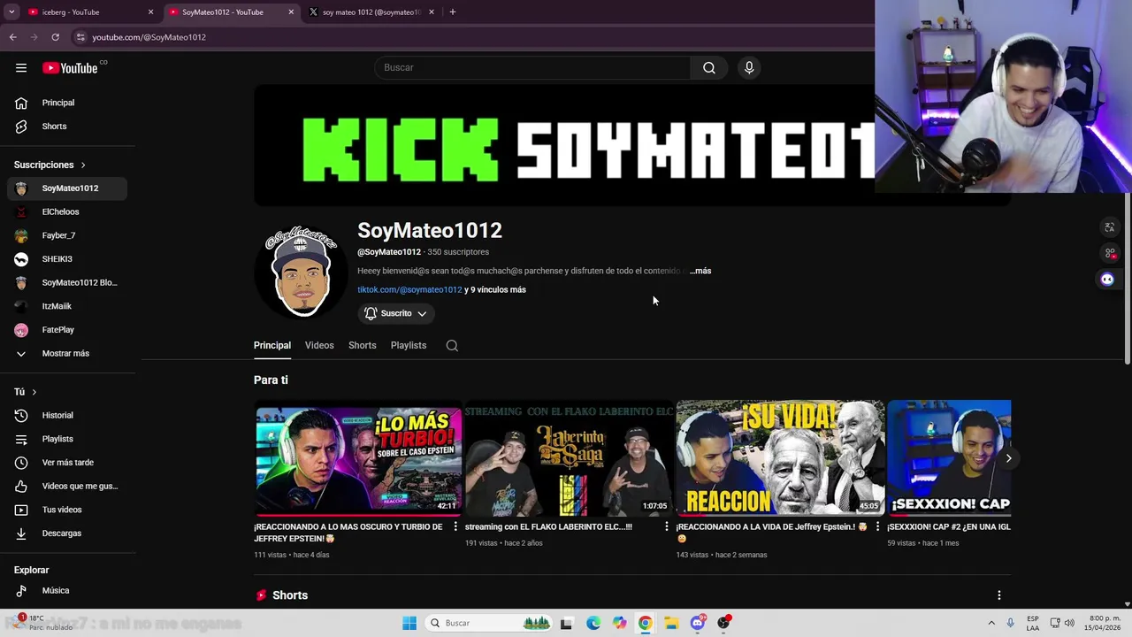1132x637 pixels.
Task: Reload the page
Action: pyautogui.click(x=55, y=37)
